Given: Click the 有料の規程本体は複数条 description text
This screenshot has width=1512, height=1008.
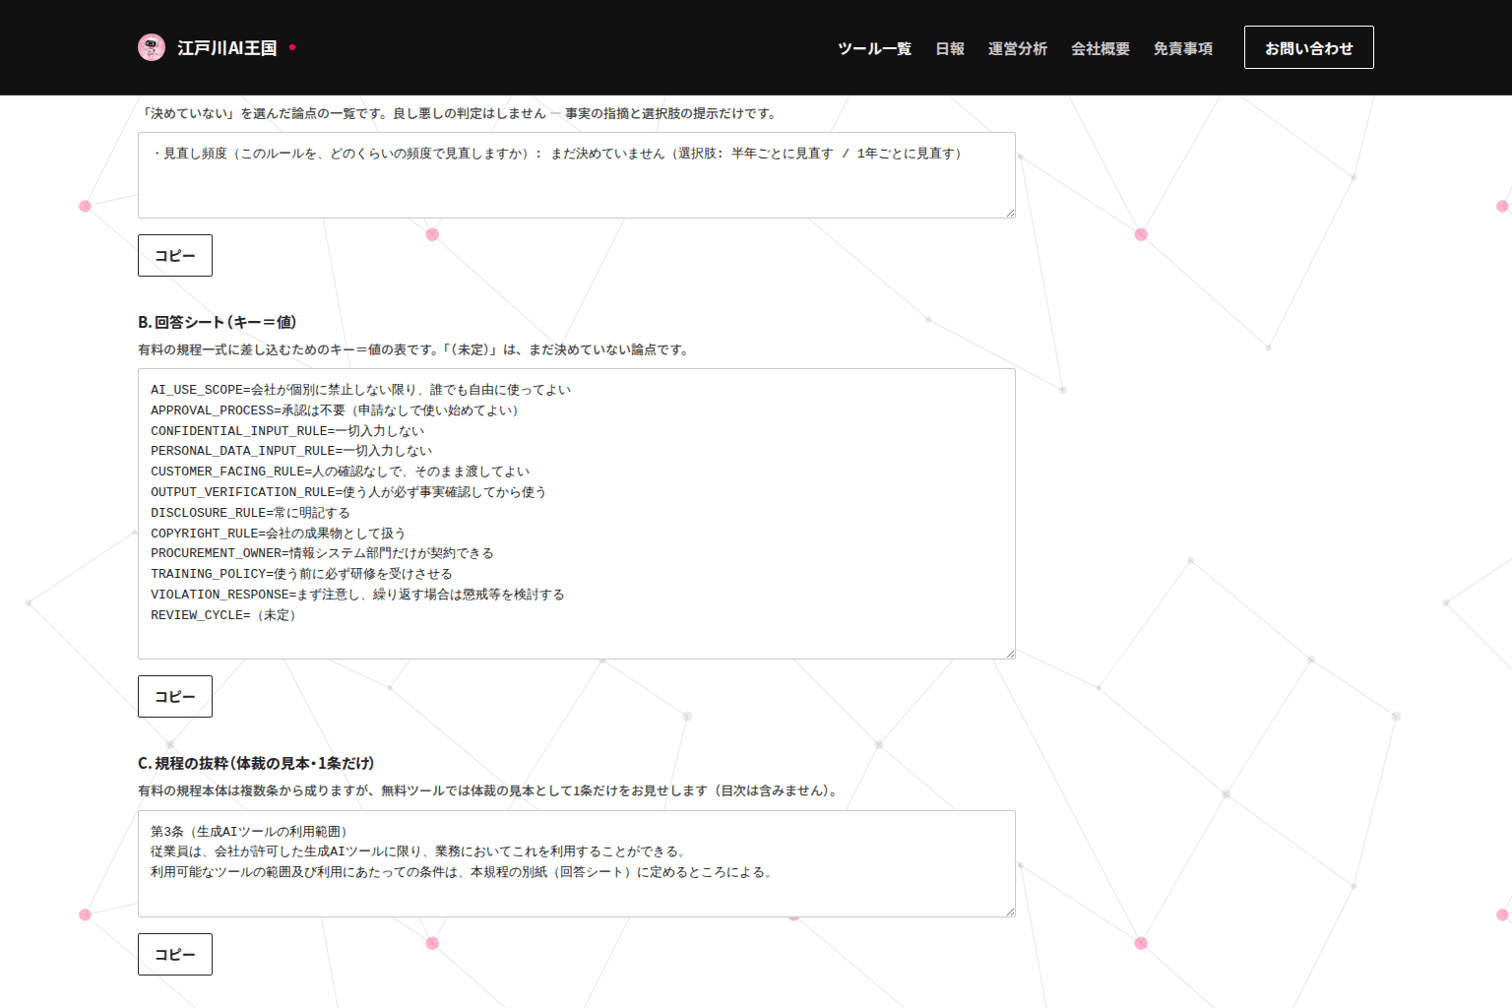Looking at the screenshot, I should pyautogui.click(x=489, y=790).
